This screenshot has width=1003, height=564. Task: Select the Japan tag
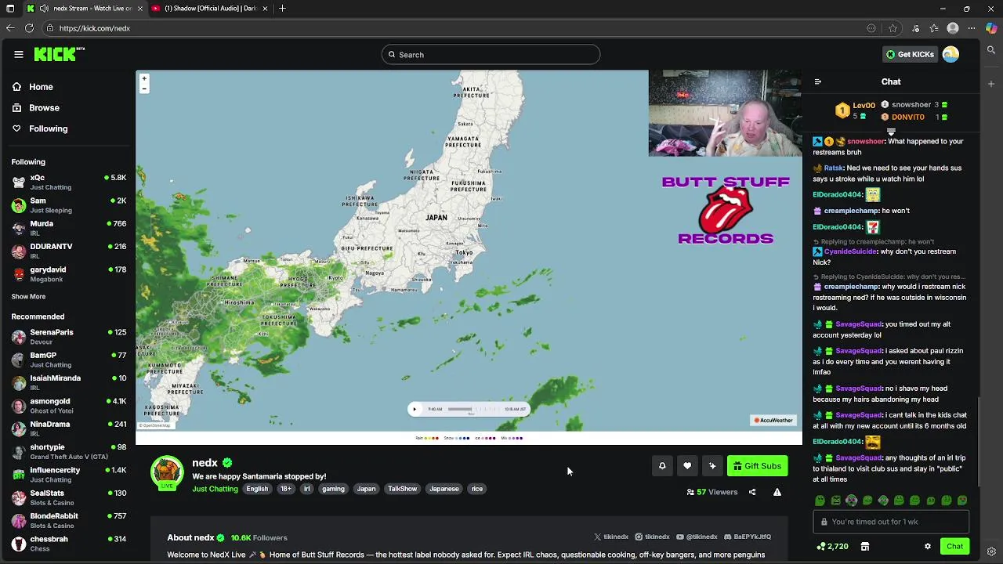coord(367,489)
